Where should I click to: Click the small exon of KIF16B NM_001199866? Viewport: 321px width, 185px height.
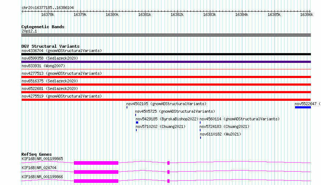[168, 181]
